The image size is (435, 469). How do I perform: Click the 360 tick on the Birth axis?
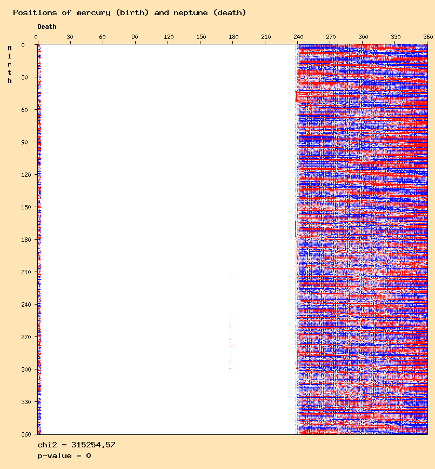pos(26,434)
